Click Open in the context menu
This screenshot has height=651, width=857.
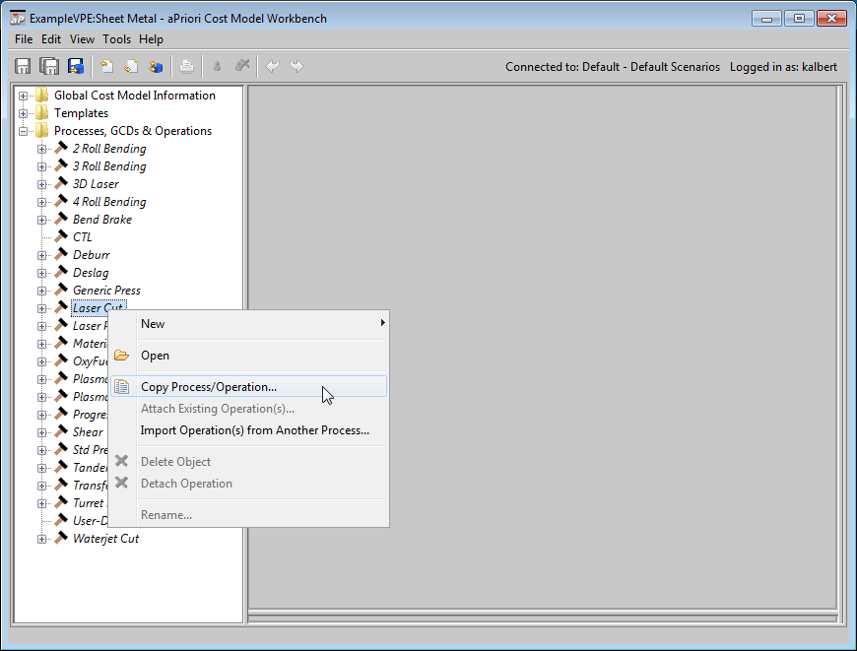155,356
